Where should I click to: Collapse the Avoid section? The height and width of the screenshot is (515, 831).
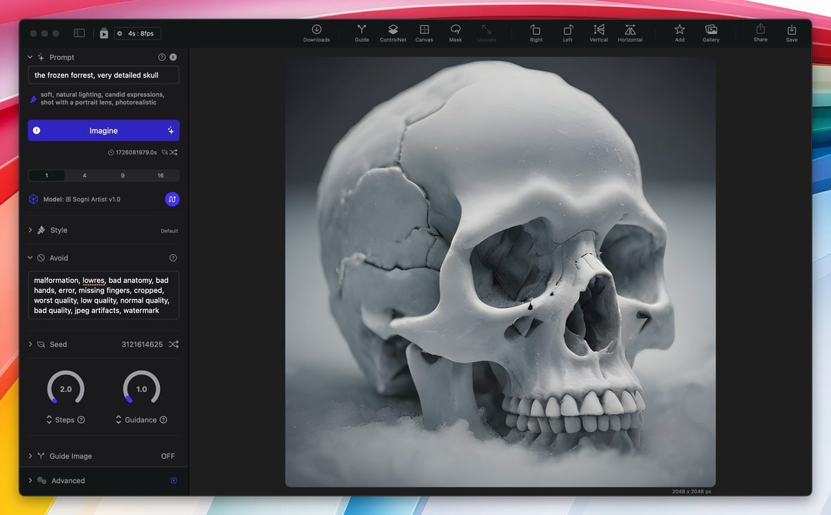30,257
